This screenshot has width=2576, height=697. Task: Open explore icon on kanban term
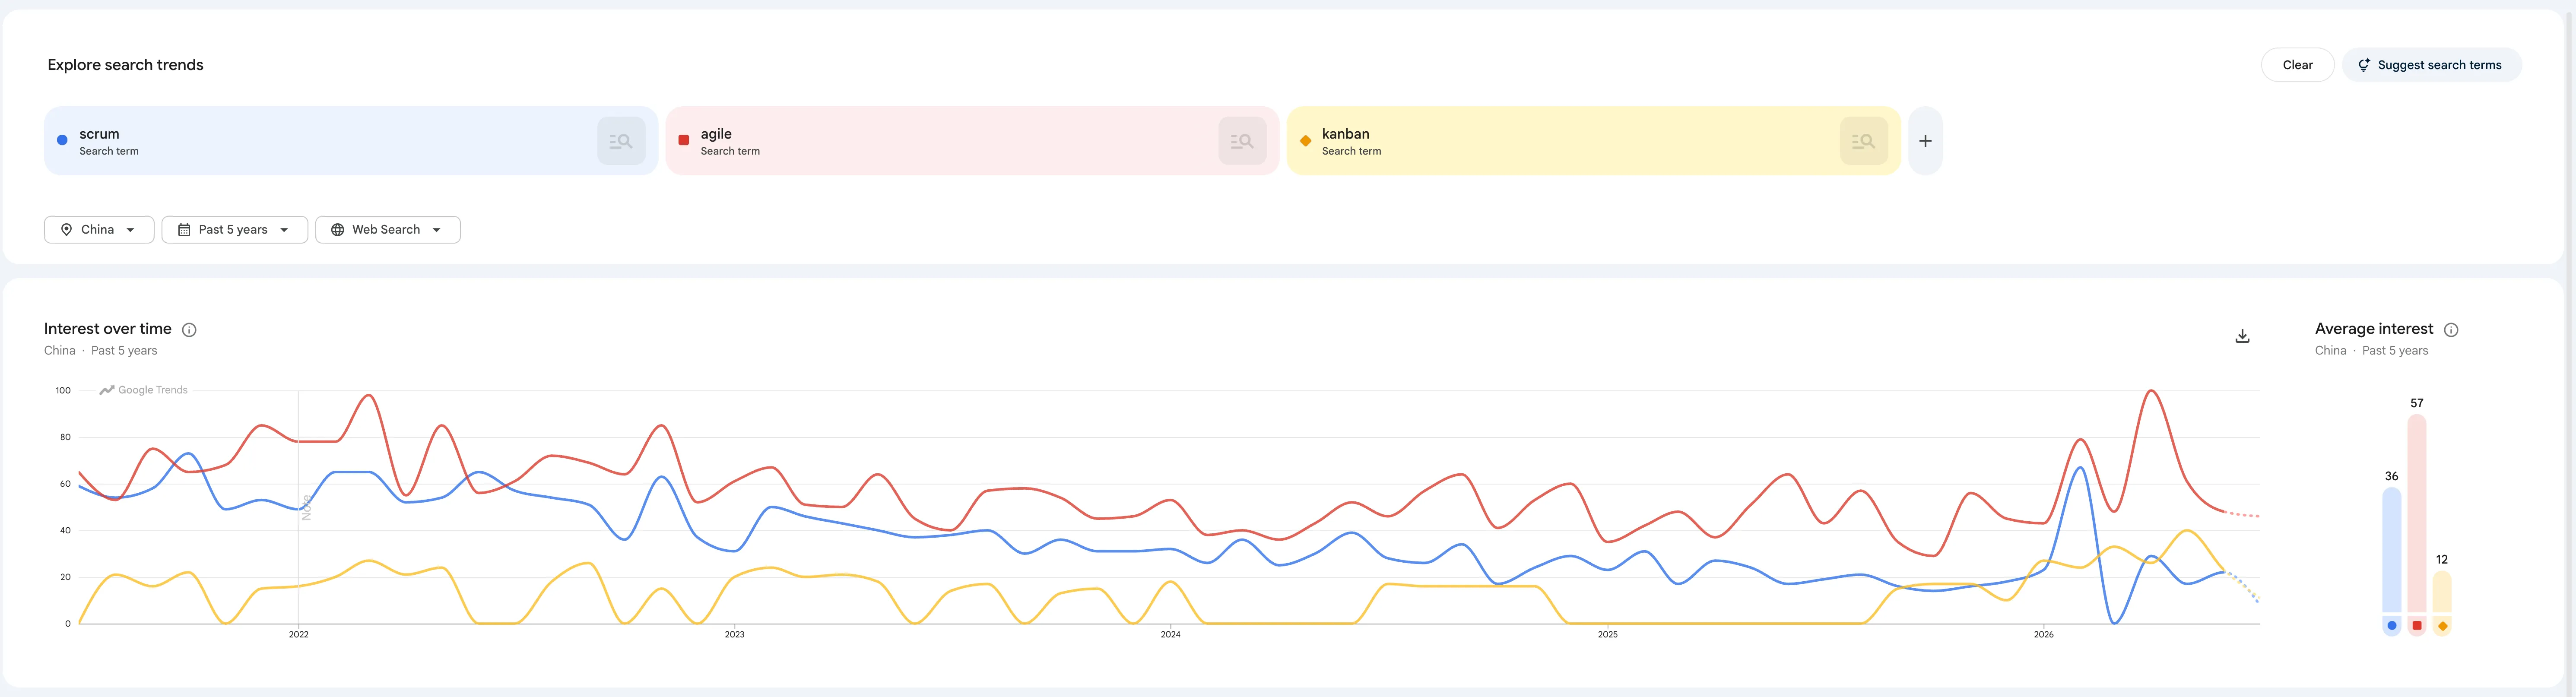[x=1864, y=141]
